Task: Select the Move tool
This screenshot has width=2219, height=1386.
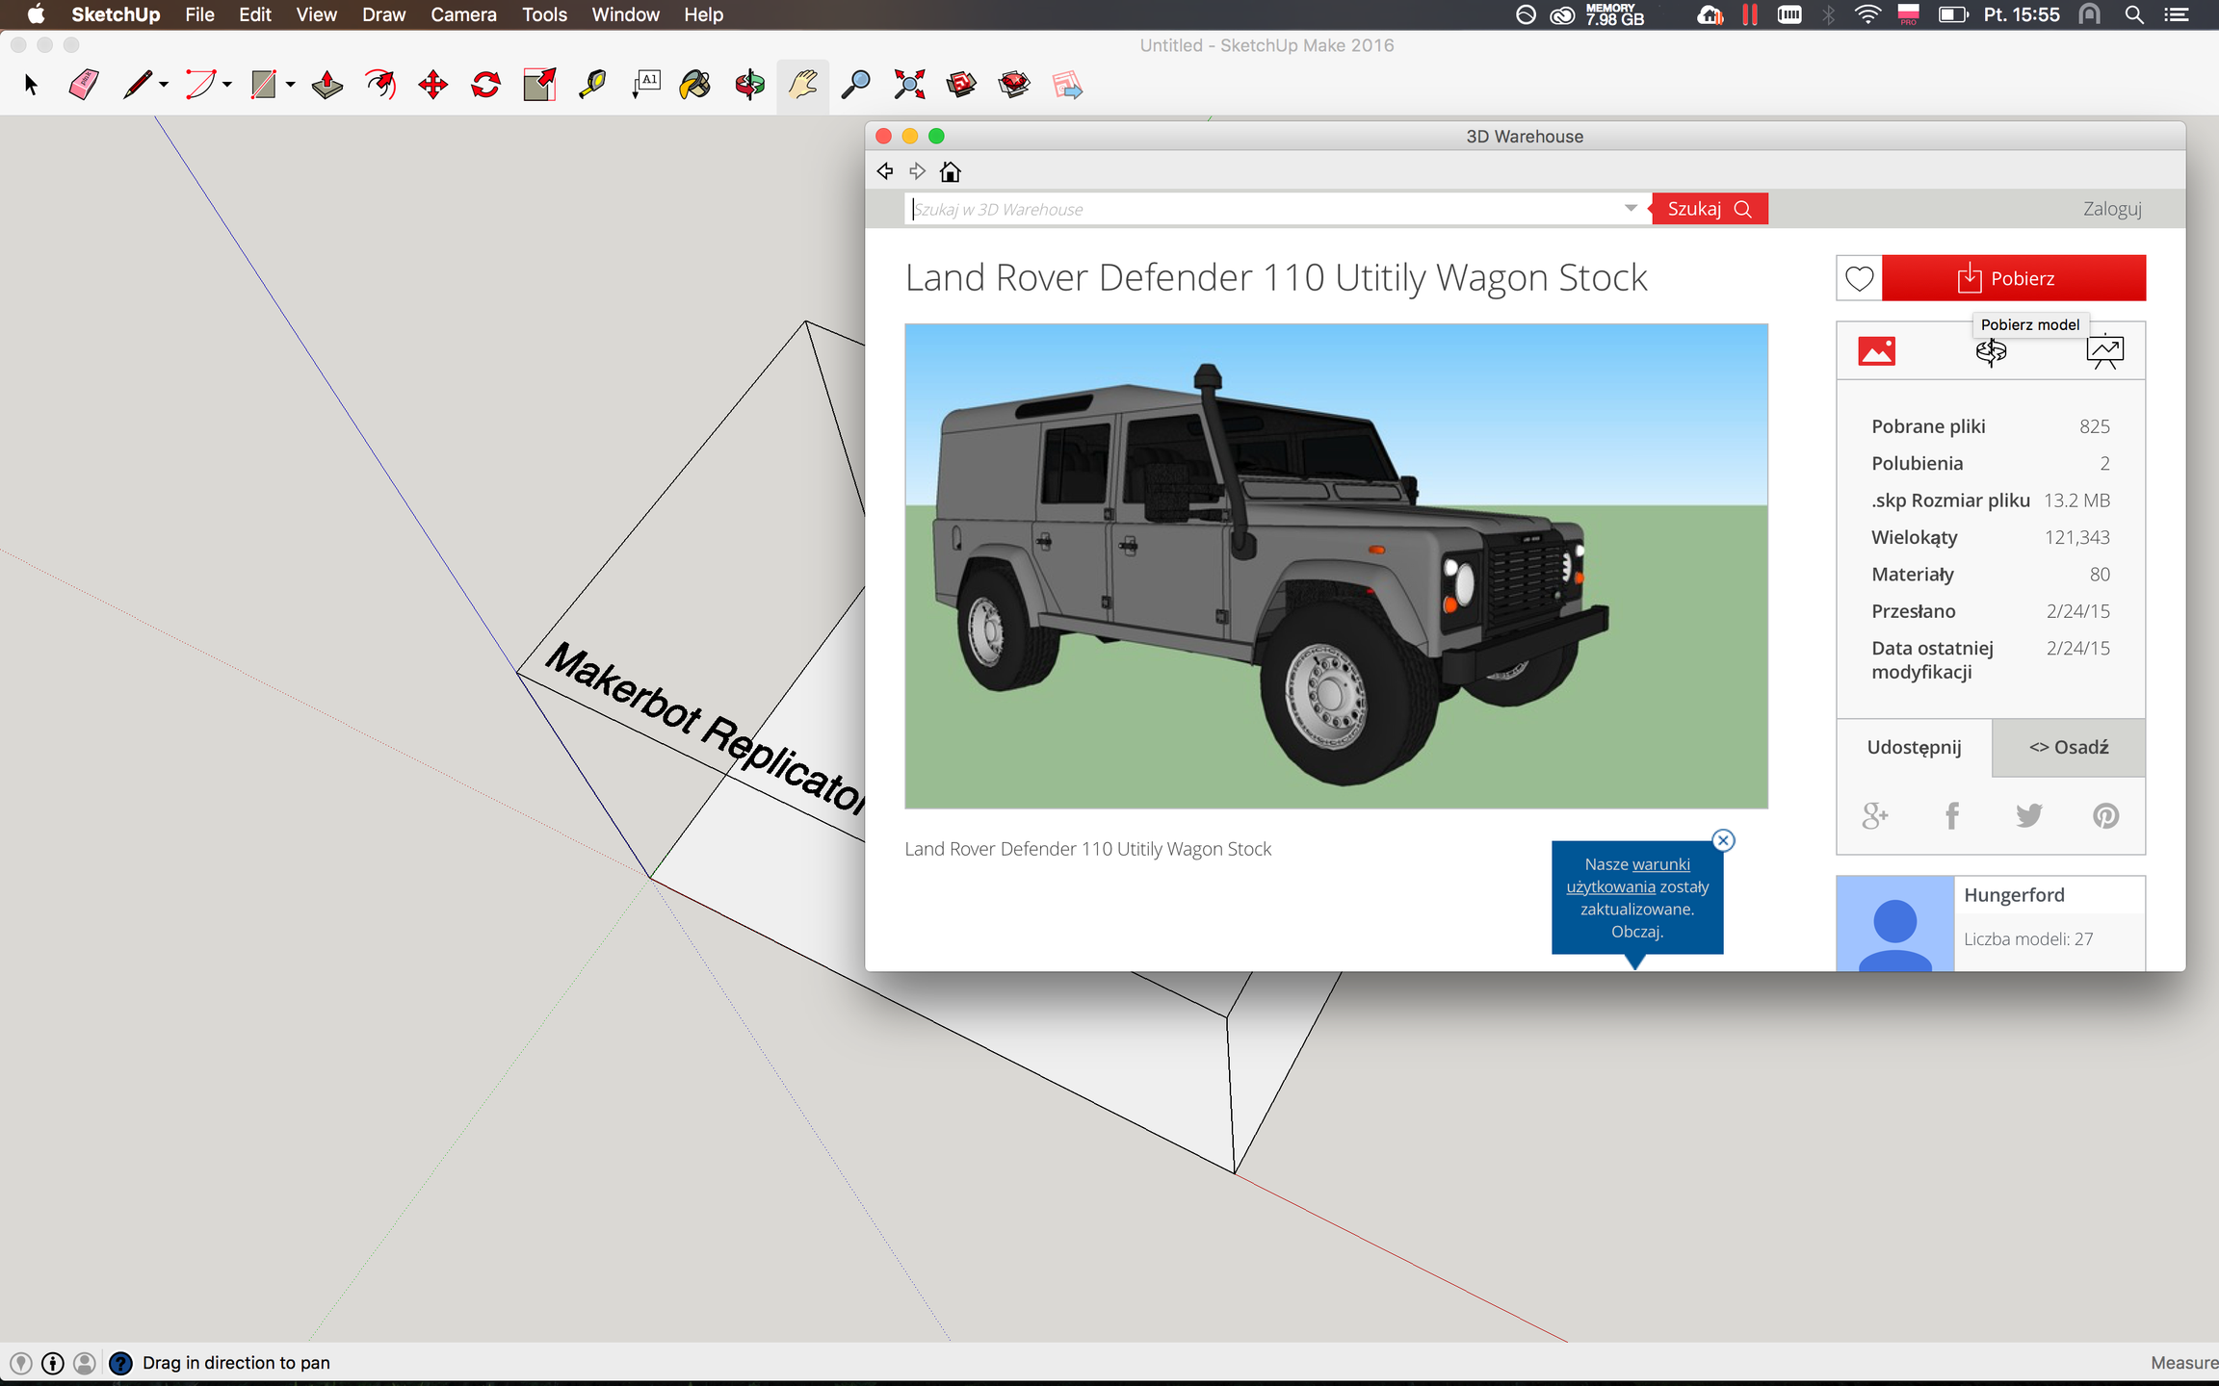Action: 433,85
